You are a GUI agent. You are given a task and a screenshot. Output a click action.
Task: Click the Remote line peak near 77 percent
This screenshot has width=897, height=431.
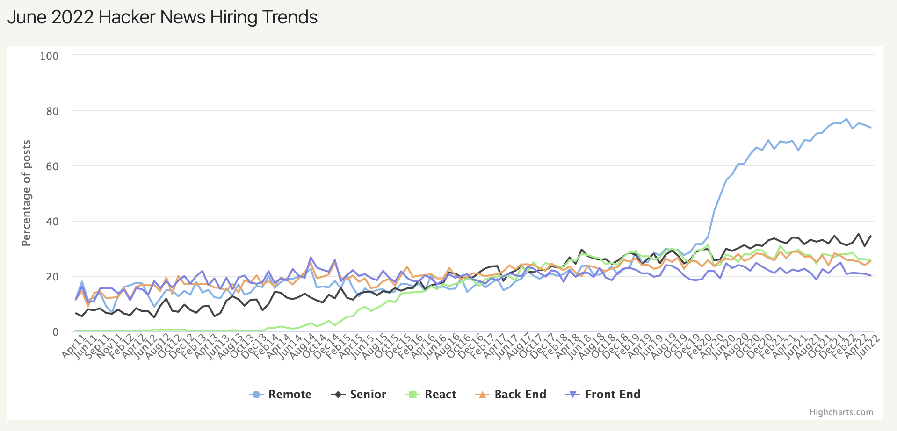[x=846, y=119]
